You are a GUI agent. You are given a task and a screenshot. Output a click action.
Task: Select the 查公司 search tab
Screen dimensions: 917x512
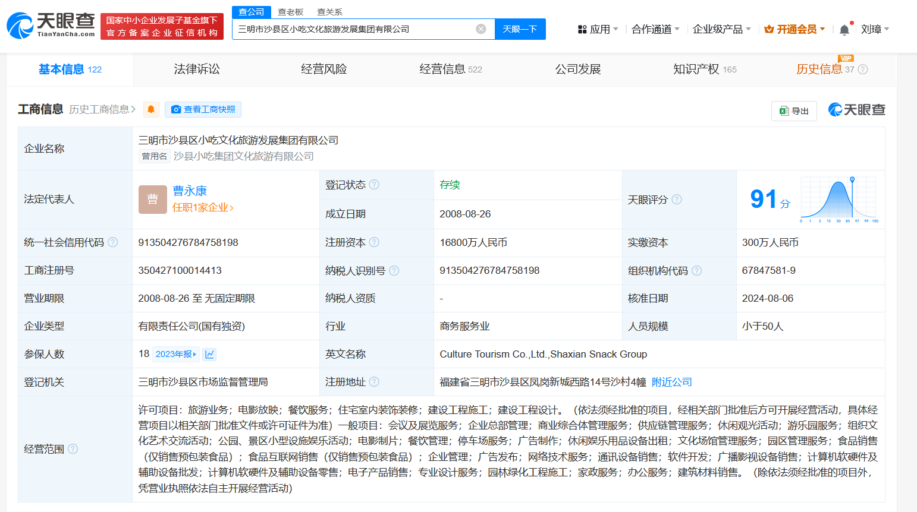(x=252, y=12)
